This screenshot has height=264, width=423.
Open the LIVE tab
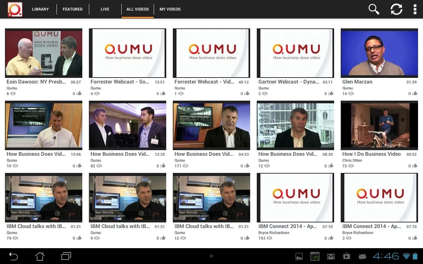coord(105,9)
